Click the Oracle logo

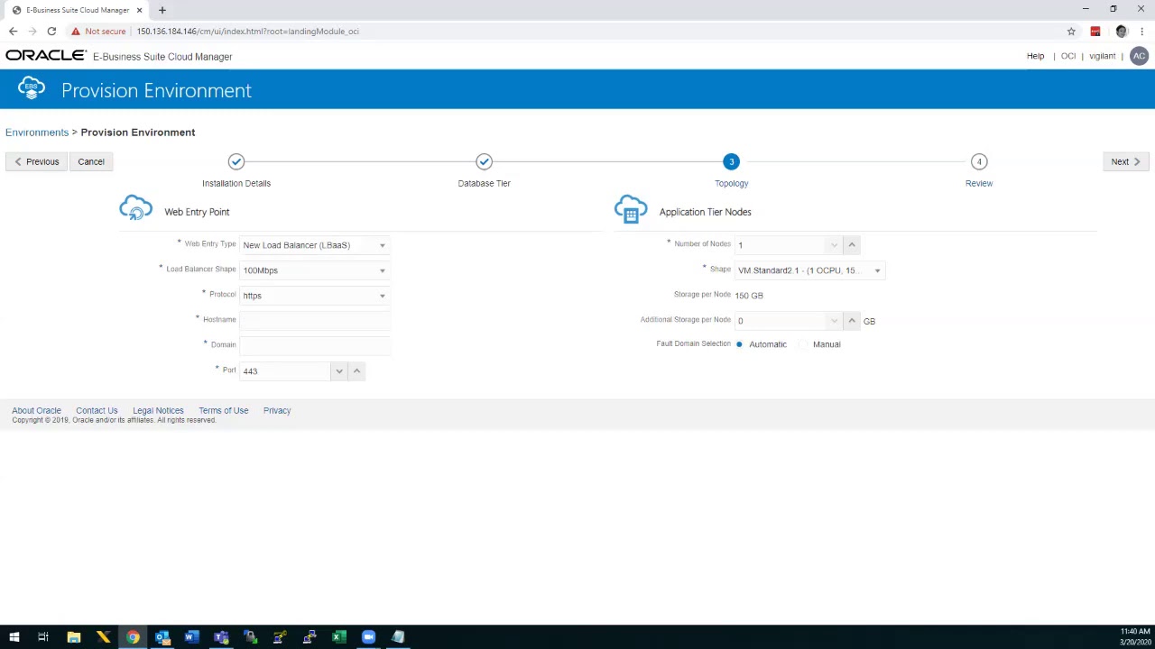coord(45,56)
